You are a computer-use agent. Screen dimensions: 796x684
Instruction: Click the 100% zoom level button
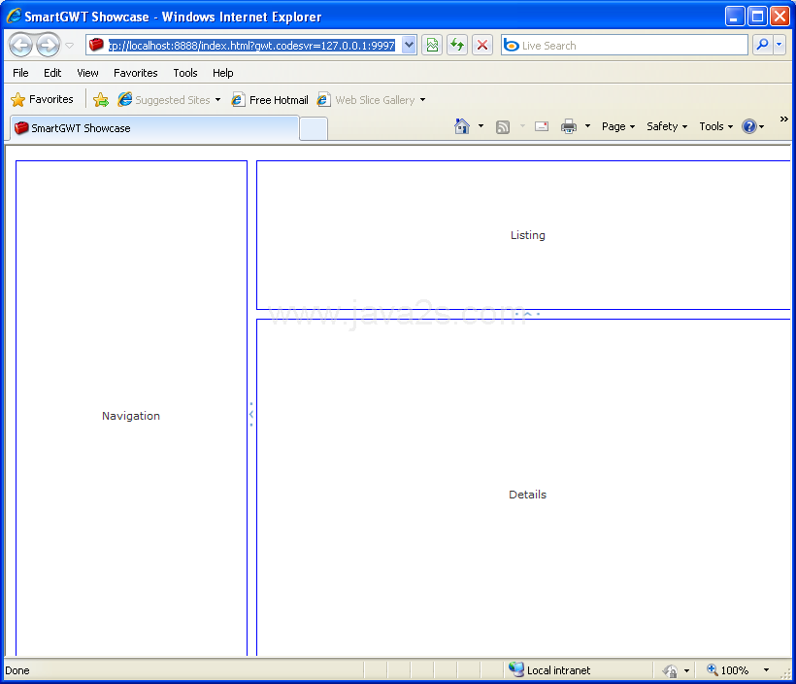[x=728, y=670]
